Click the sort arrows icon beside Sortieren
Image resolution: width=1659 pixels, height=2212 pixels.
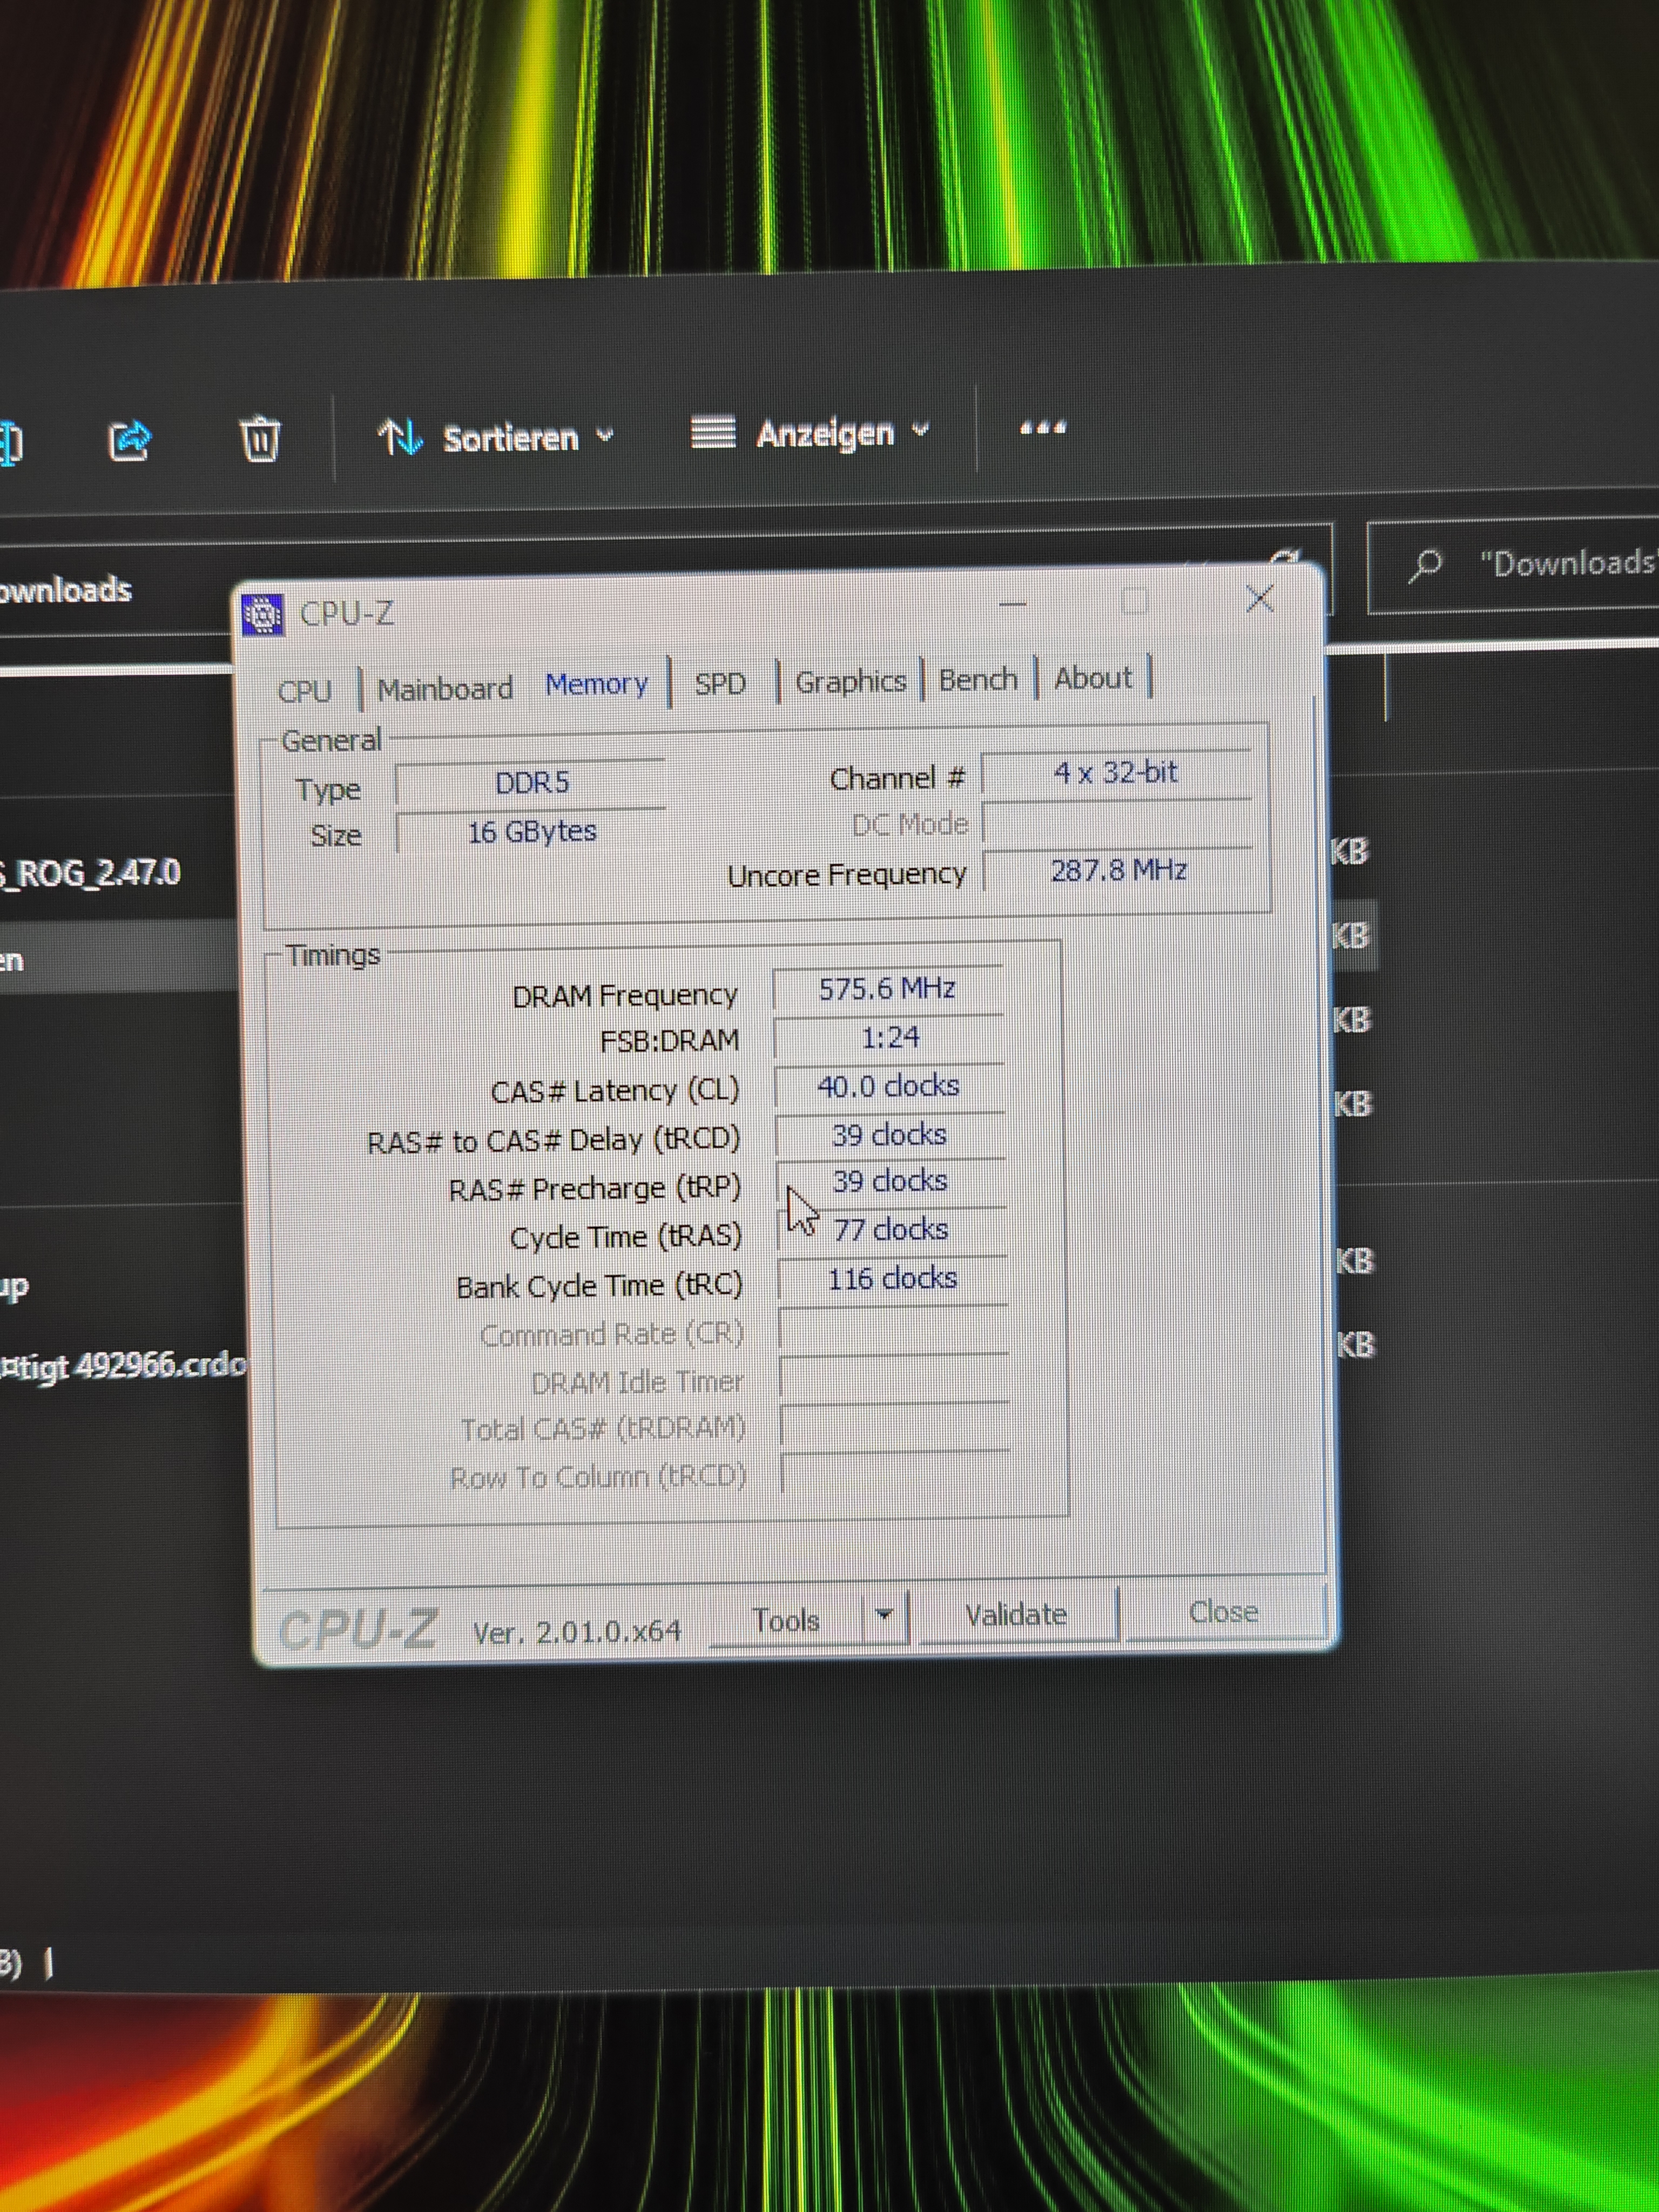(x=399, y=437)
